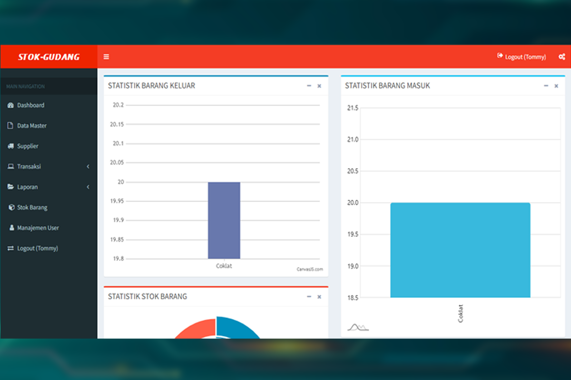Remove the Statistik Barang Keluar panel
571x380 pixels.
pyautogui.click(x=319, y=86)
